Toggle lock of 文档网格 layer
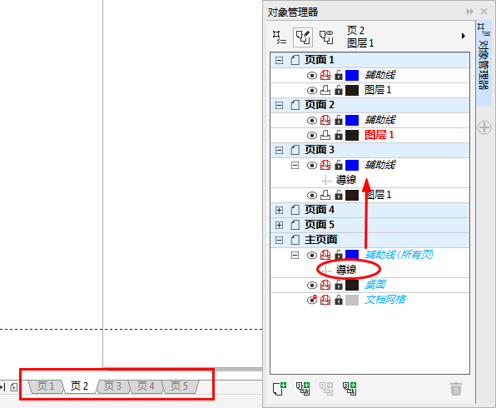Image resolution: width=496 pixels, height=408 pixels. click(339, 300)
